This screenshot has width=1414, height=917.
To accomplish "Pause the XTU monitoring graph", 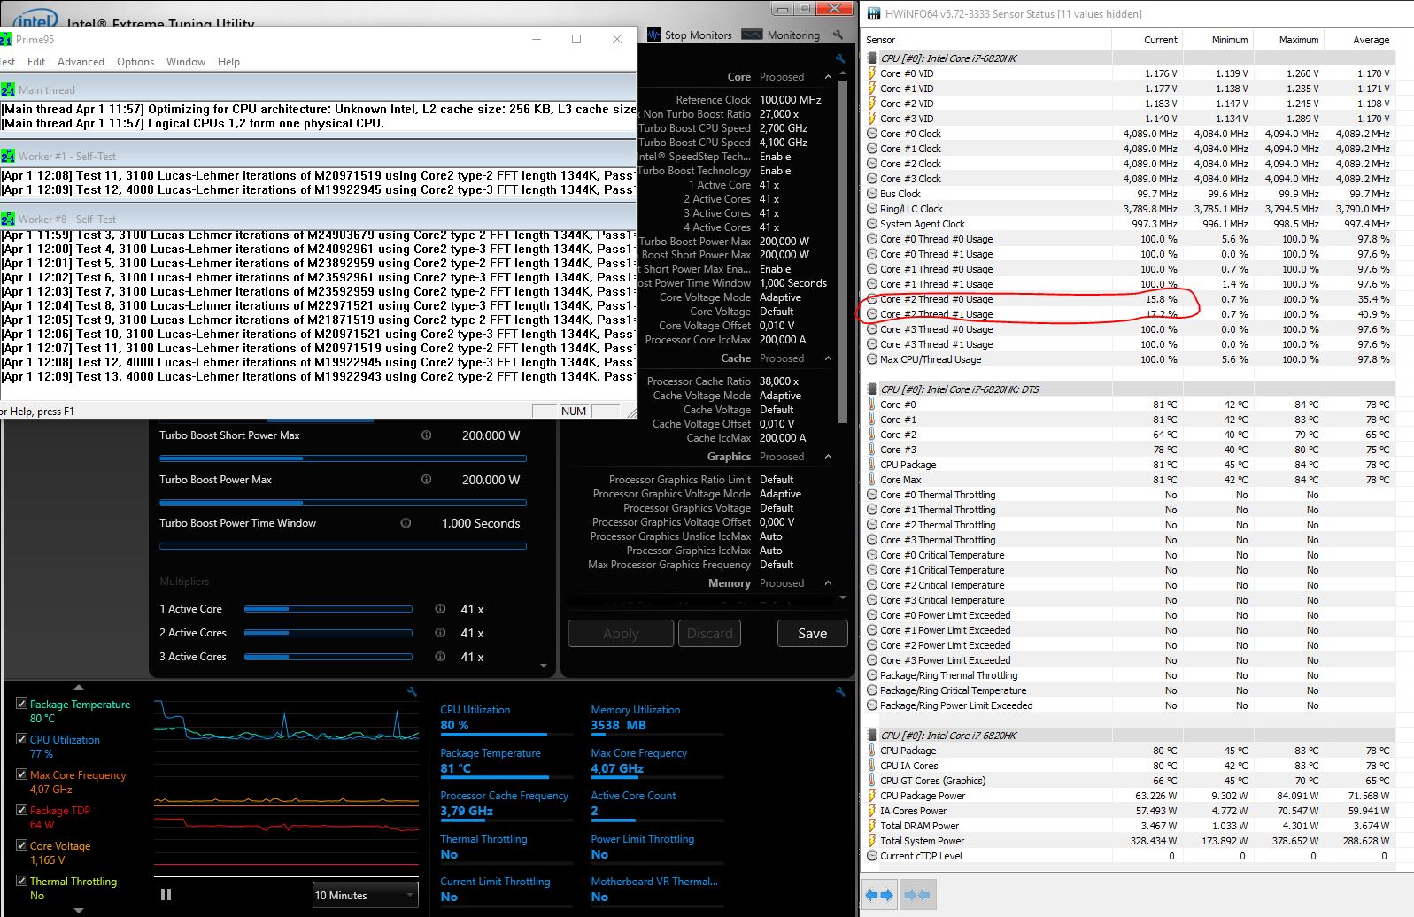I will point(166,895).
